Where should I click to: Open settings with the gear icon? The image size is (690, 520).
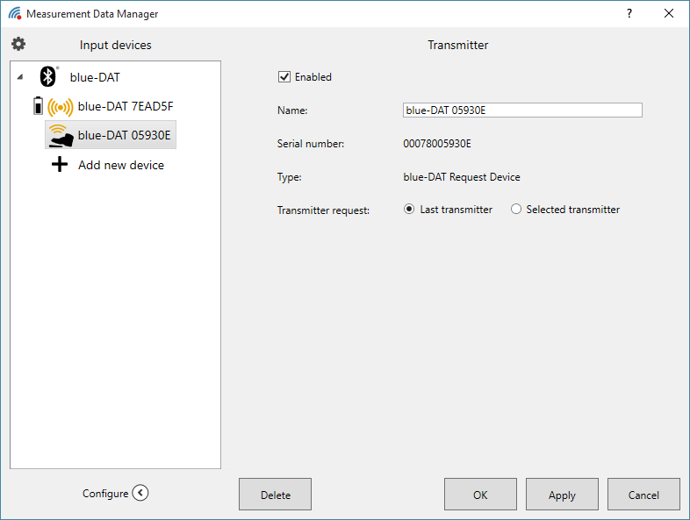(18, 44)
